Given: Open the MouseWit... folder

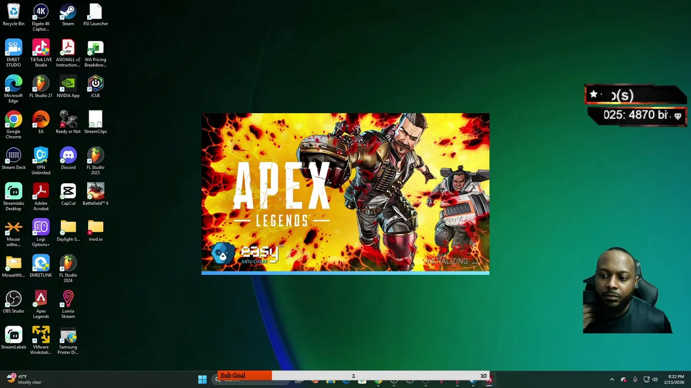Looking at the screenshot, I should 13,266.
